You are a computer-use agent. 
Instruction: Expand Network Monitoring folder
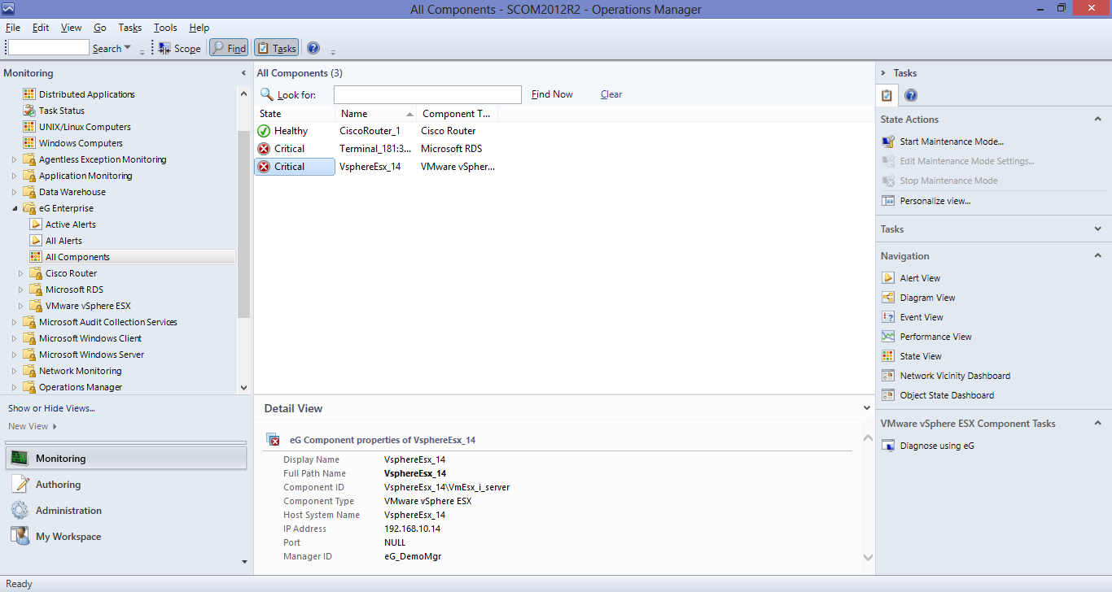(x=14, y=371)
